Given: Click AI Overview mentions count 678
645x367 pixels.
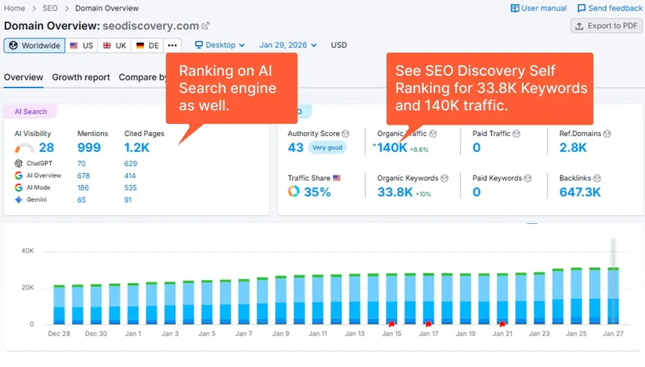Looking at the screenshot, I should 83,175.
